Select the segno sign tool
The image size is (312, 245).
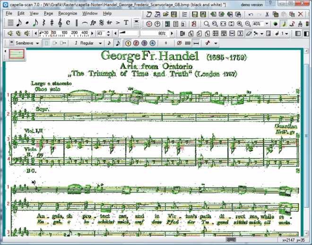[x=102, y=23]
